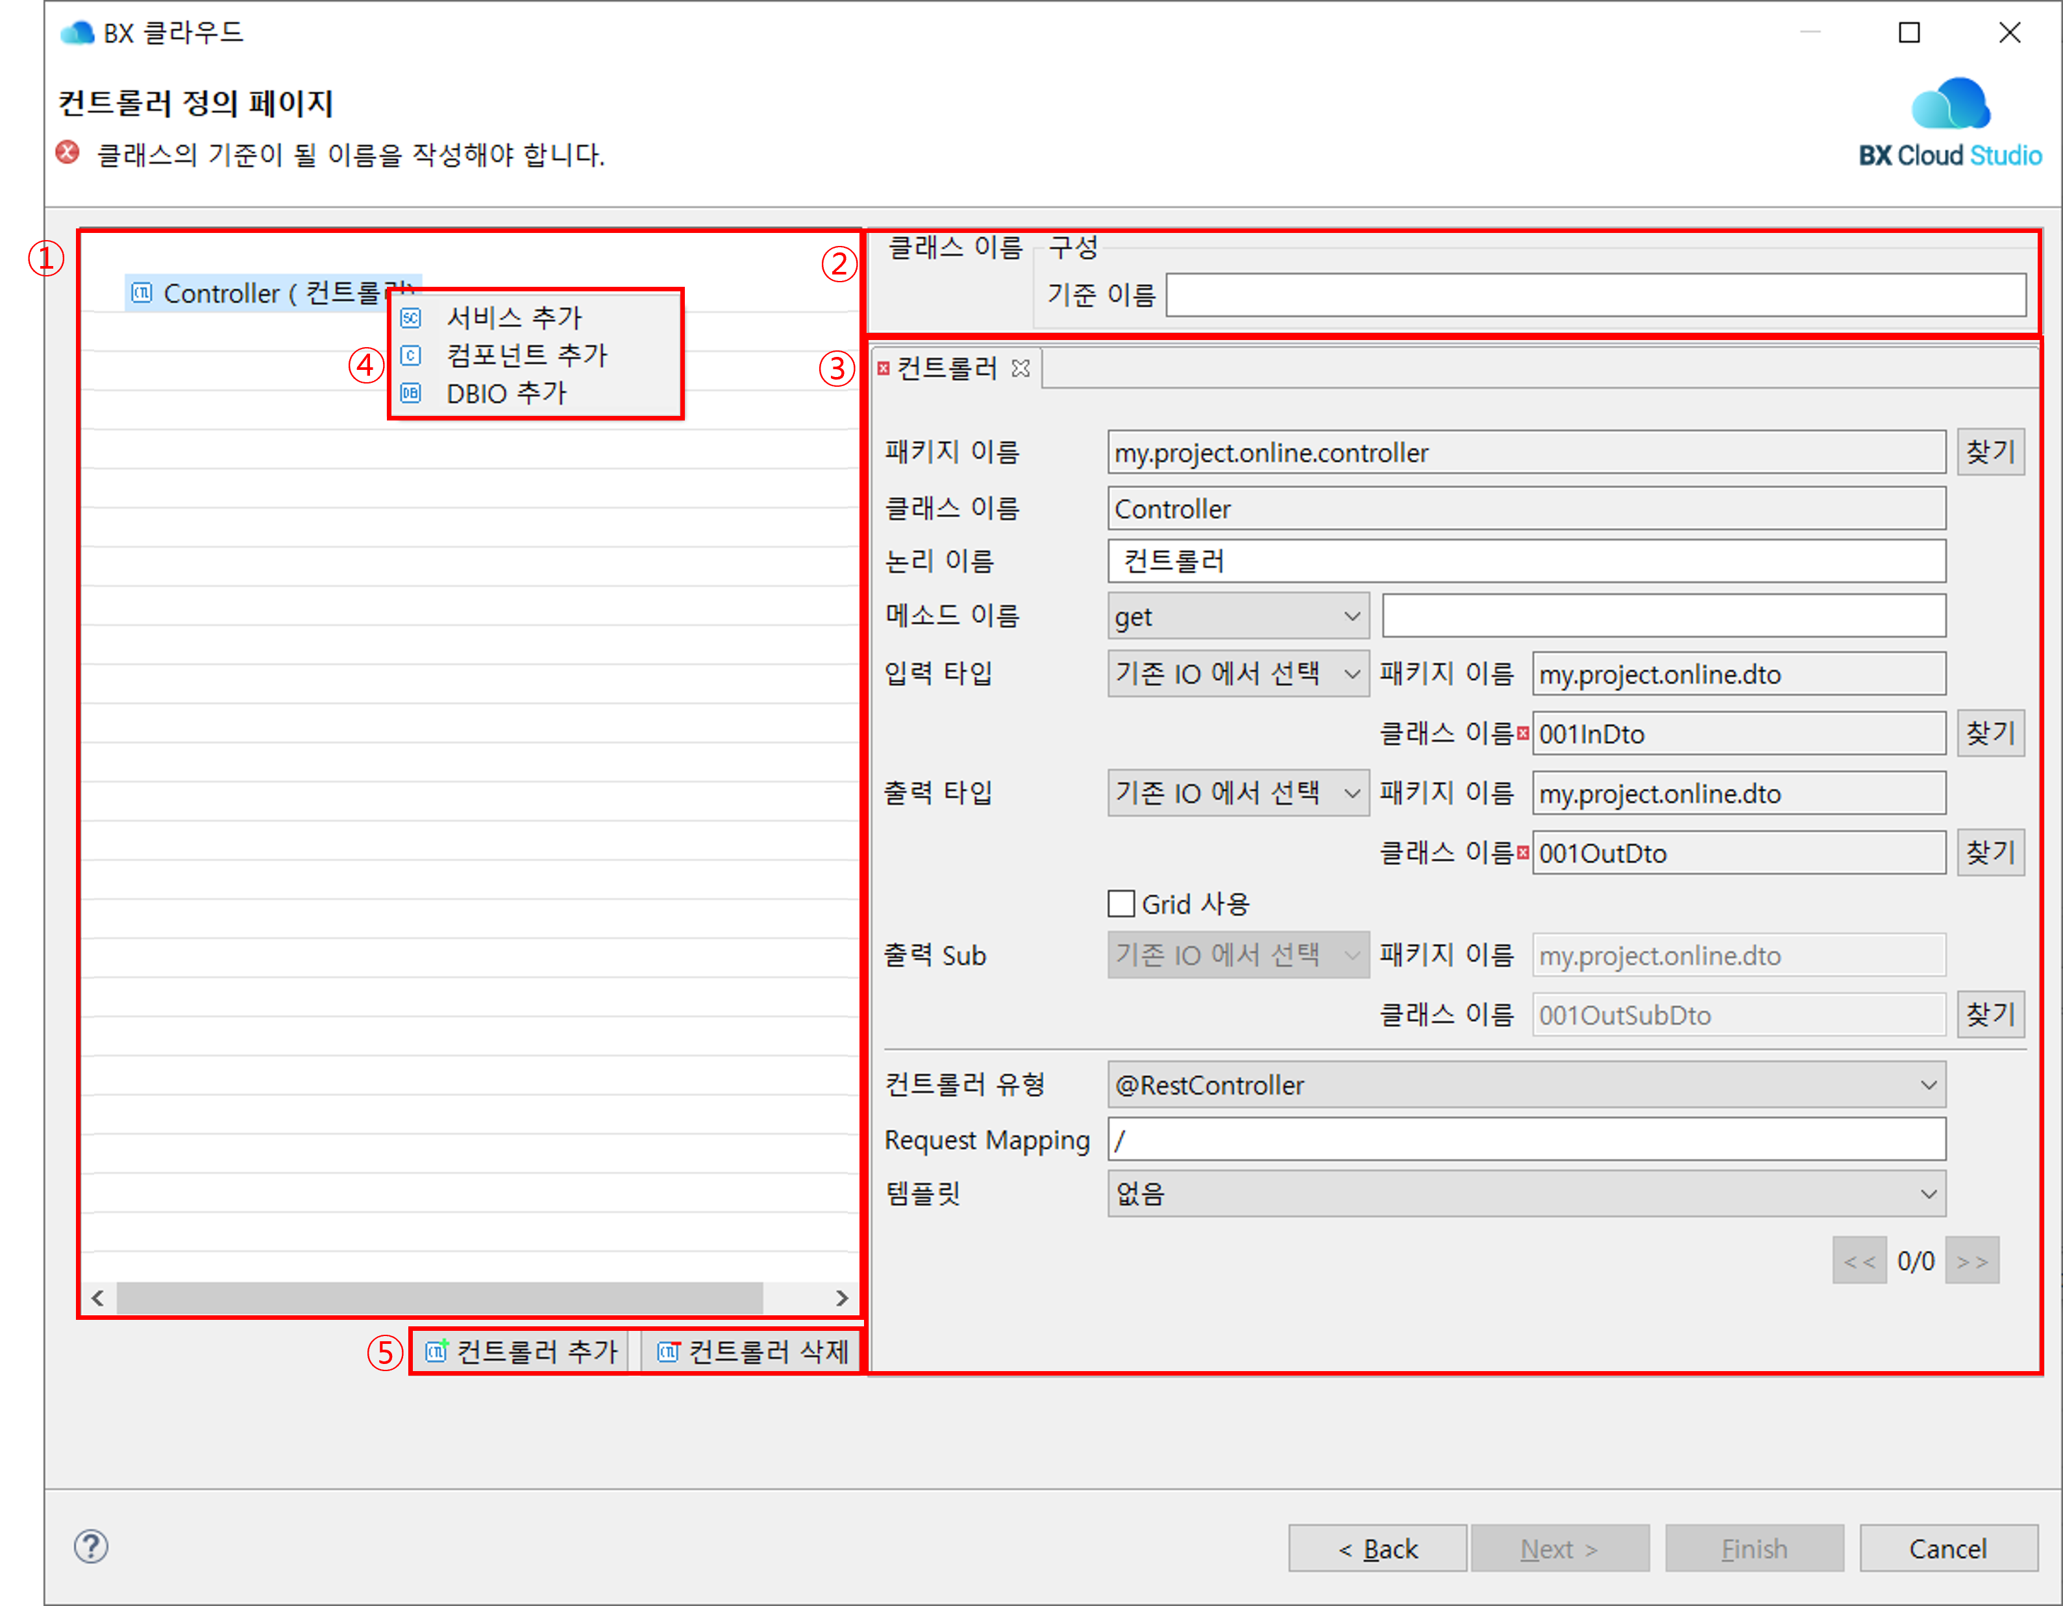
Task: Click the Back button
Action: pyautogui.click(x=1377, y=1548)
